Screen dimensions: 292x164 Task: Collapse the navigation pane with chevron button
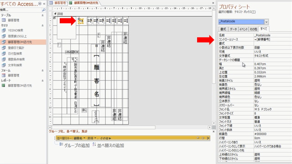pyautogui.click(x=44, y=4)
